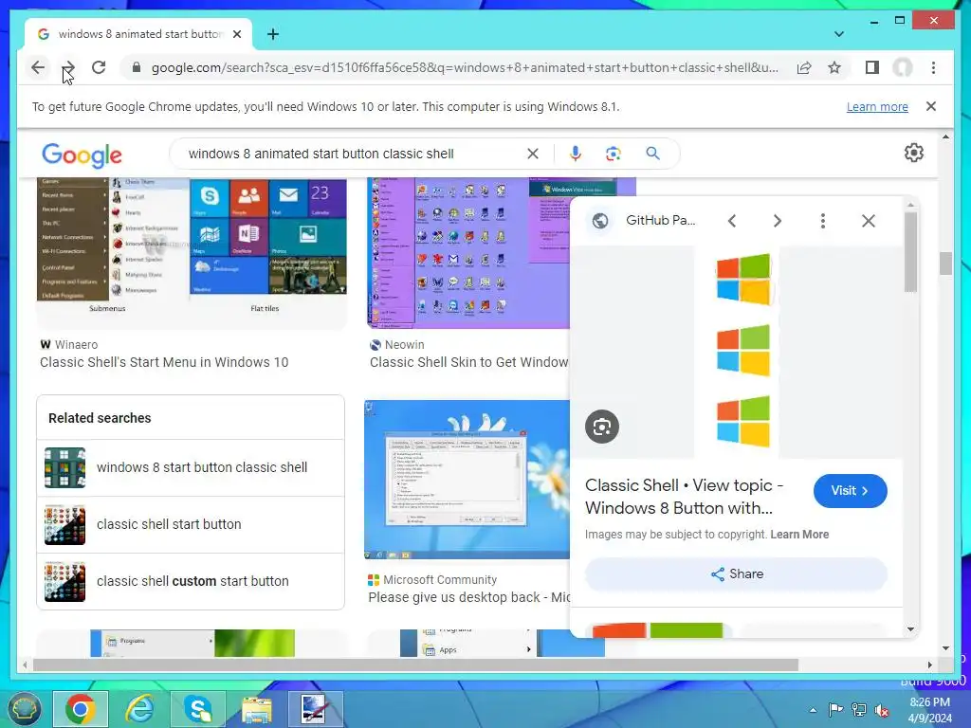
Task: Open the Chrome profile avatar
Action: (903, 67)
